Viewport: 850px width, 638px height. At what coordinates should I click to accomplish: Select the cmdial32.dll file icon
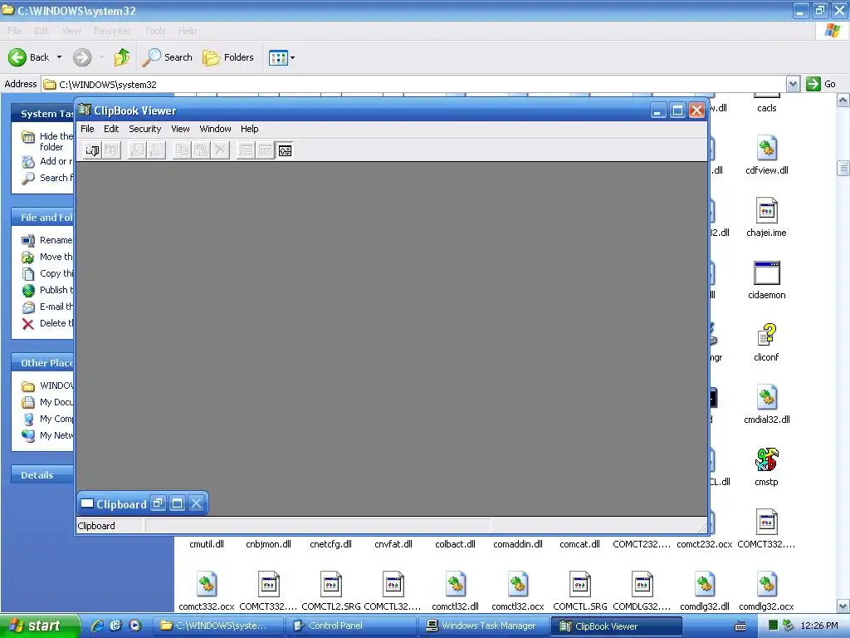[x=766, y=397]
